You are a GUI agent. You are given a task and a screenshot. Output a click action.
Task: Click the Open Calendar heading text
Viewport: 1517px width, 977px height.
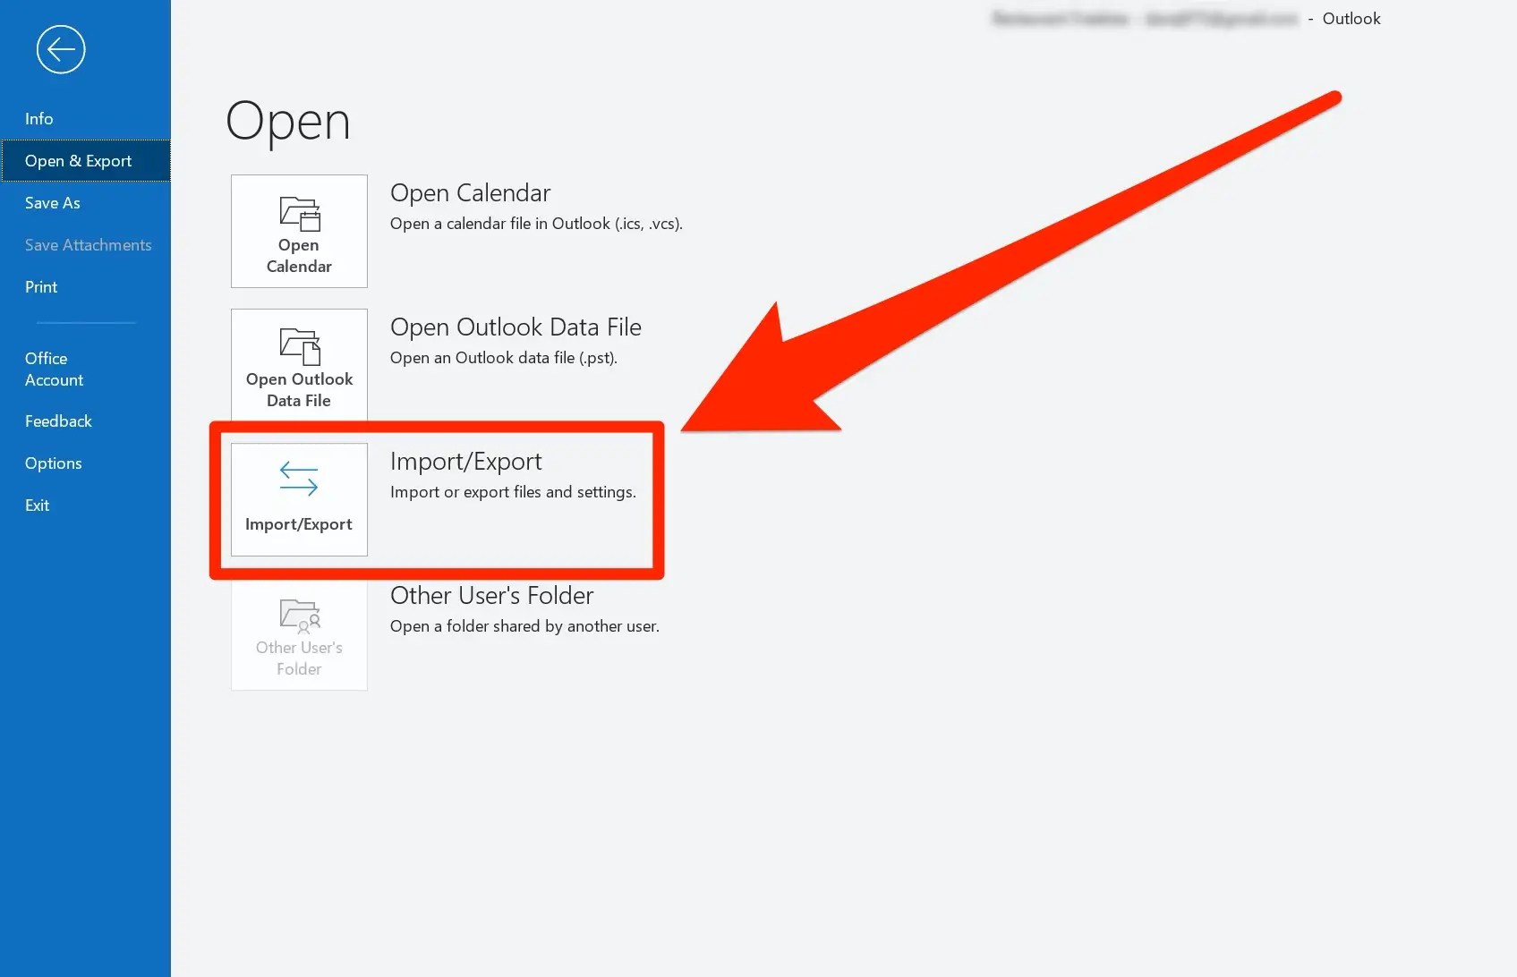point(470,193)
